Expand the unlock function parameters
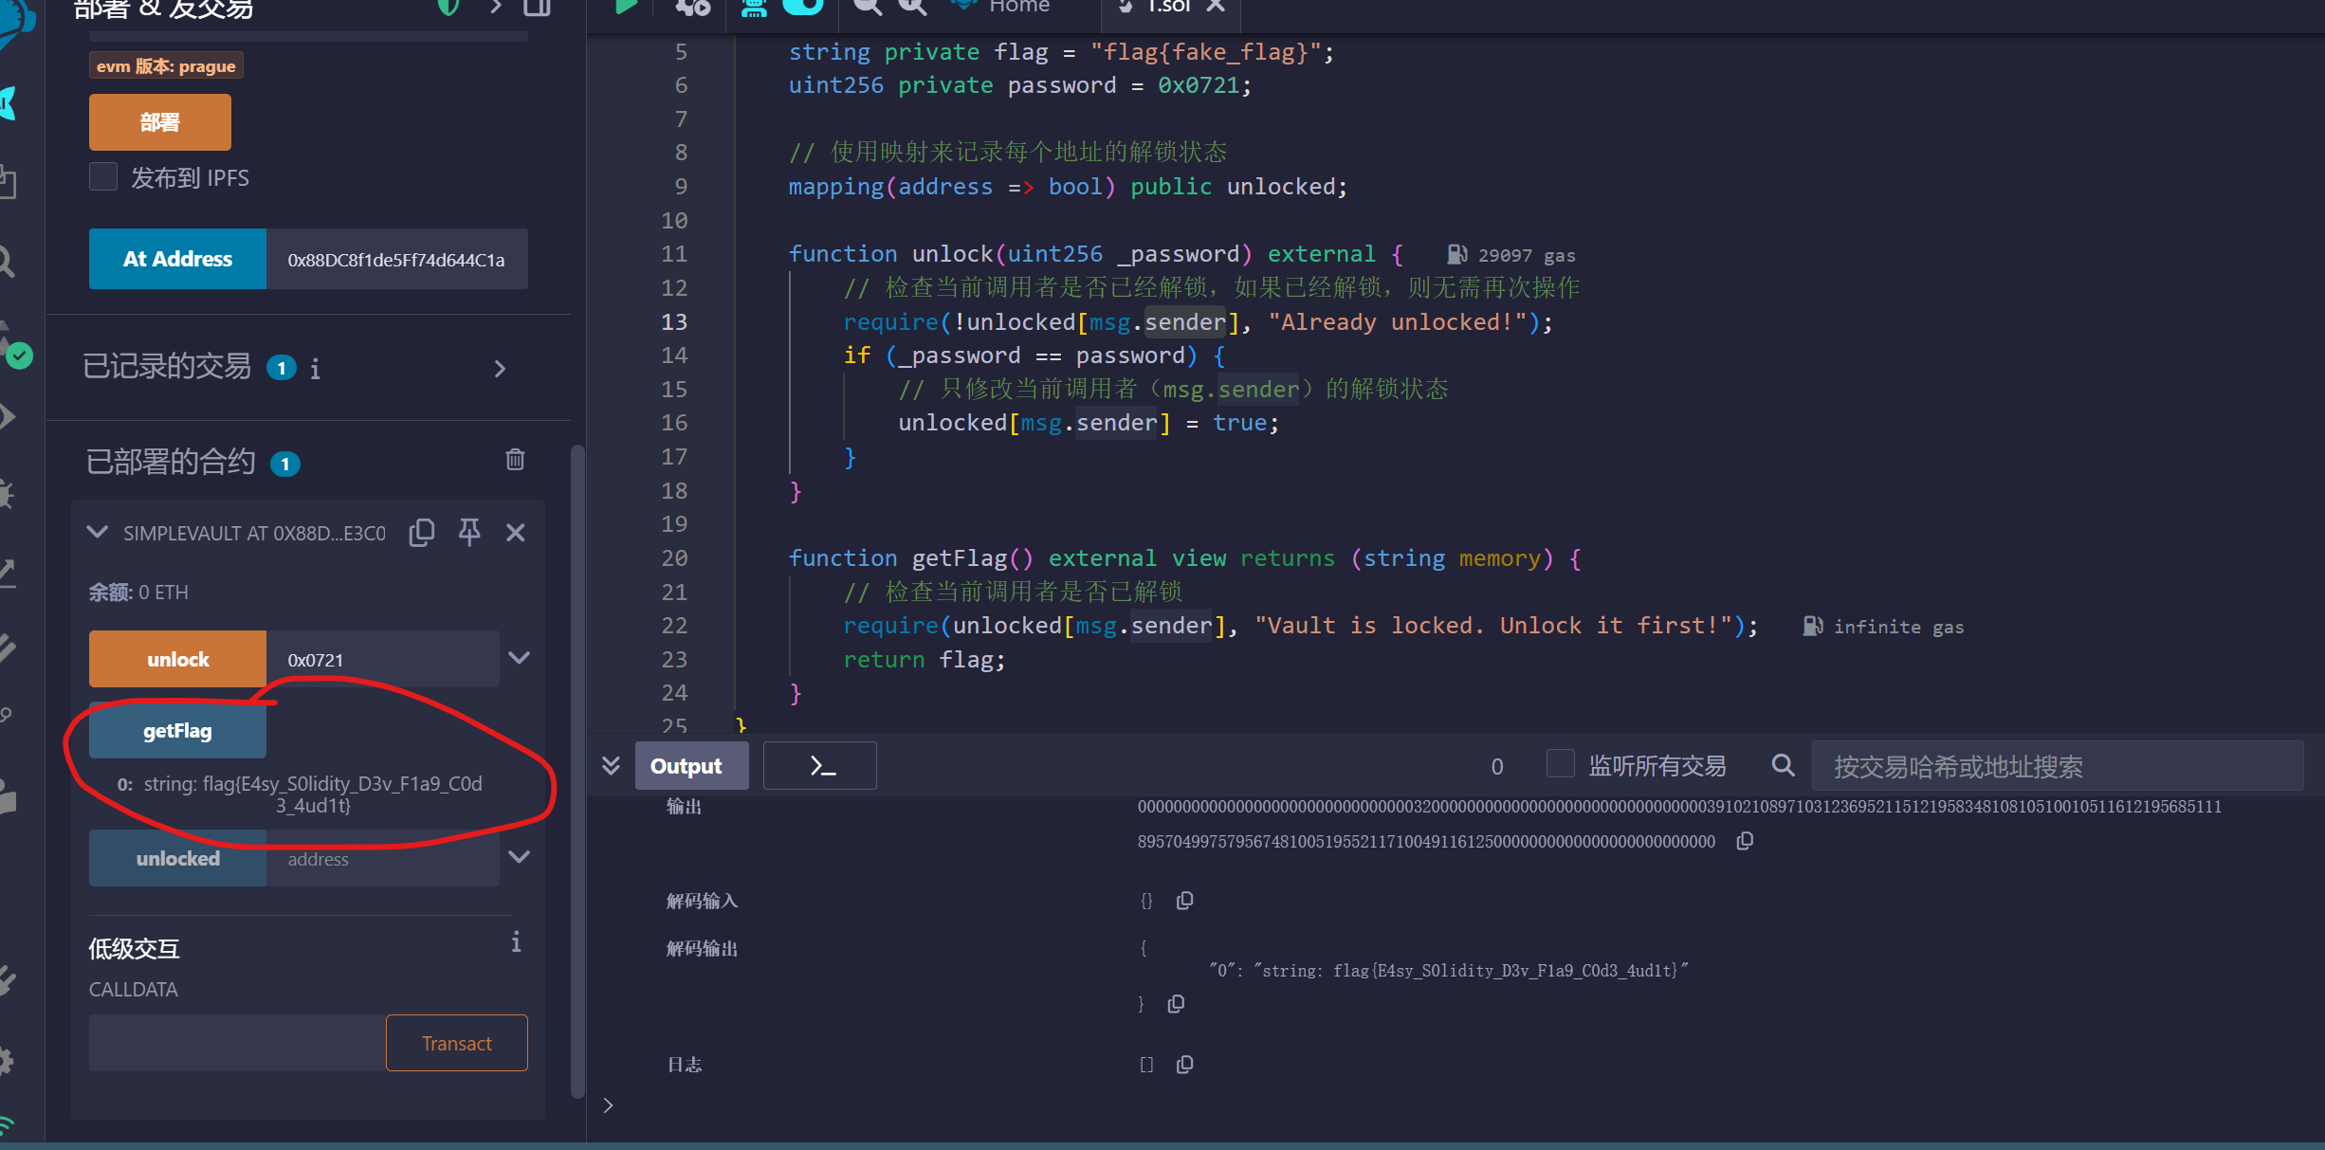2325x1150 pixels. [x=519, y=658]
